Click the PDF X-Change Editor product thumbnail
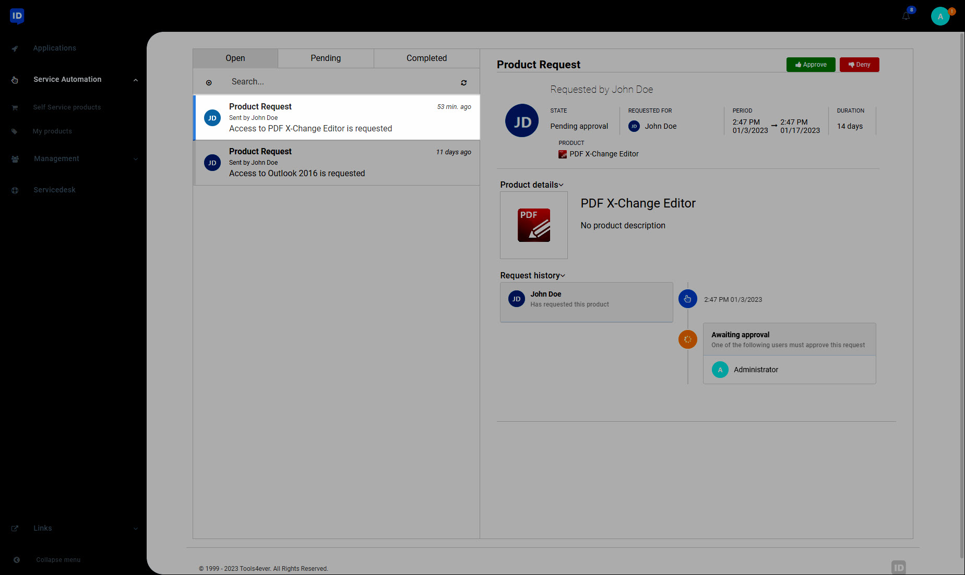965x575 pixels. point(534,225)
